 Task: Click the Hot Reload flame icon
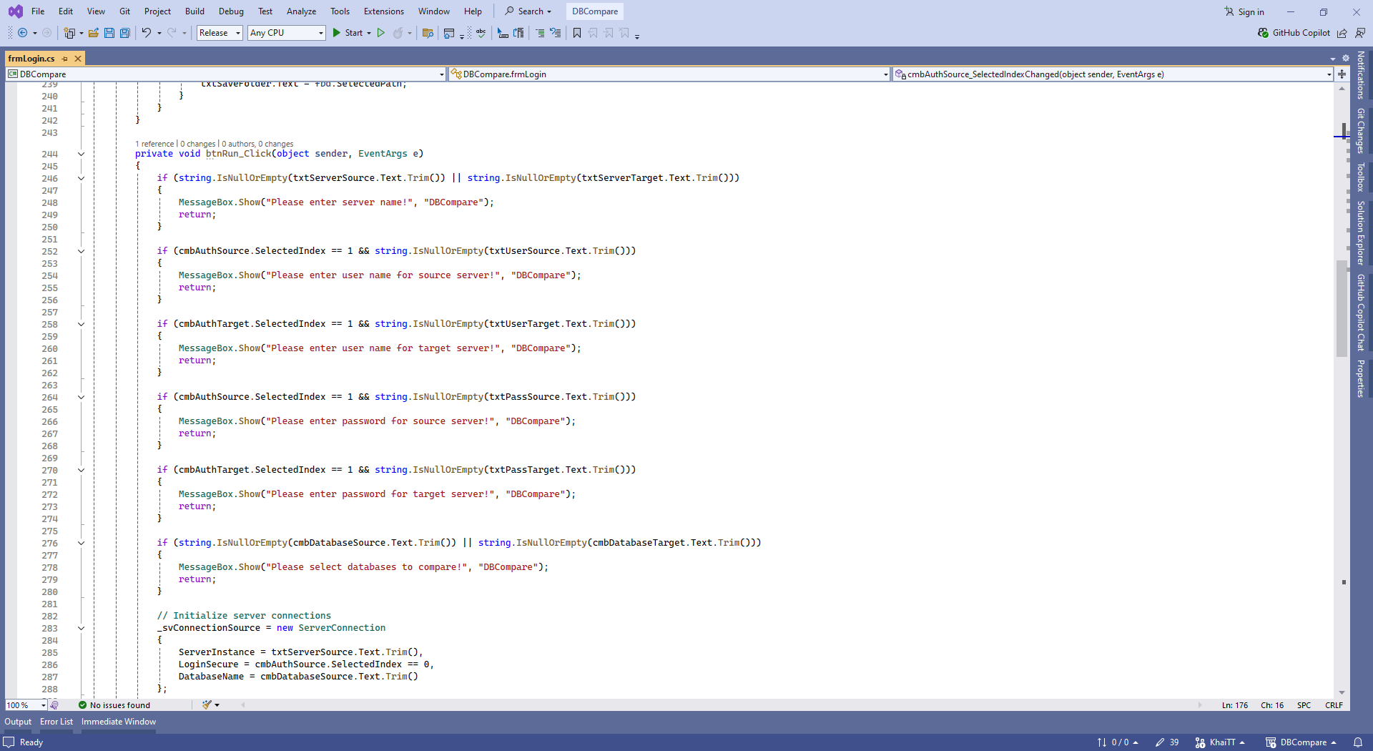click(x=398, y=33)
